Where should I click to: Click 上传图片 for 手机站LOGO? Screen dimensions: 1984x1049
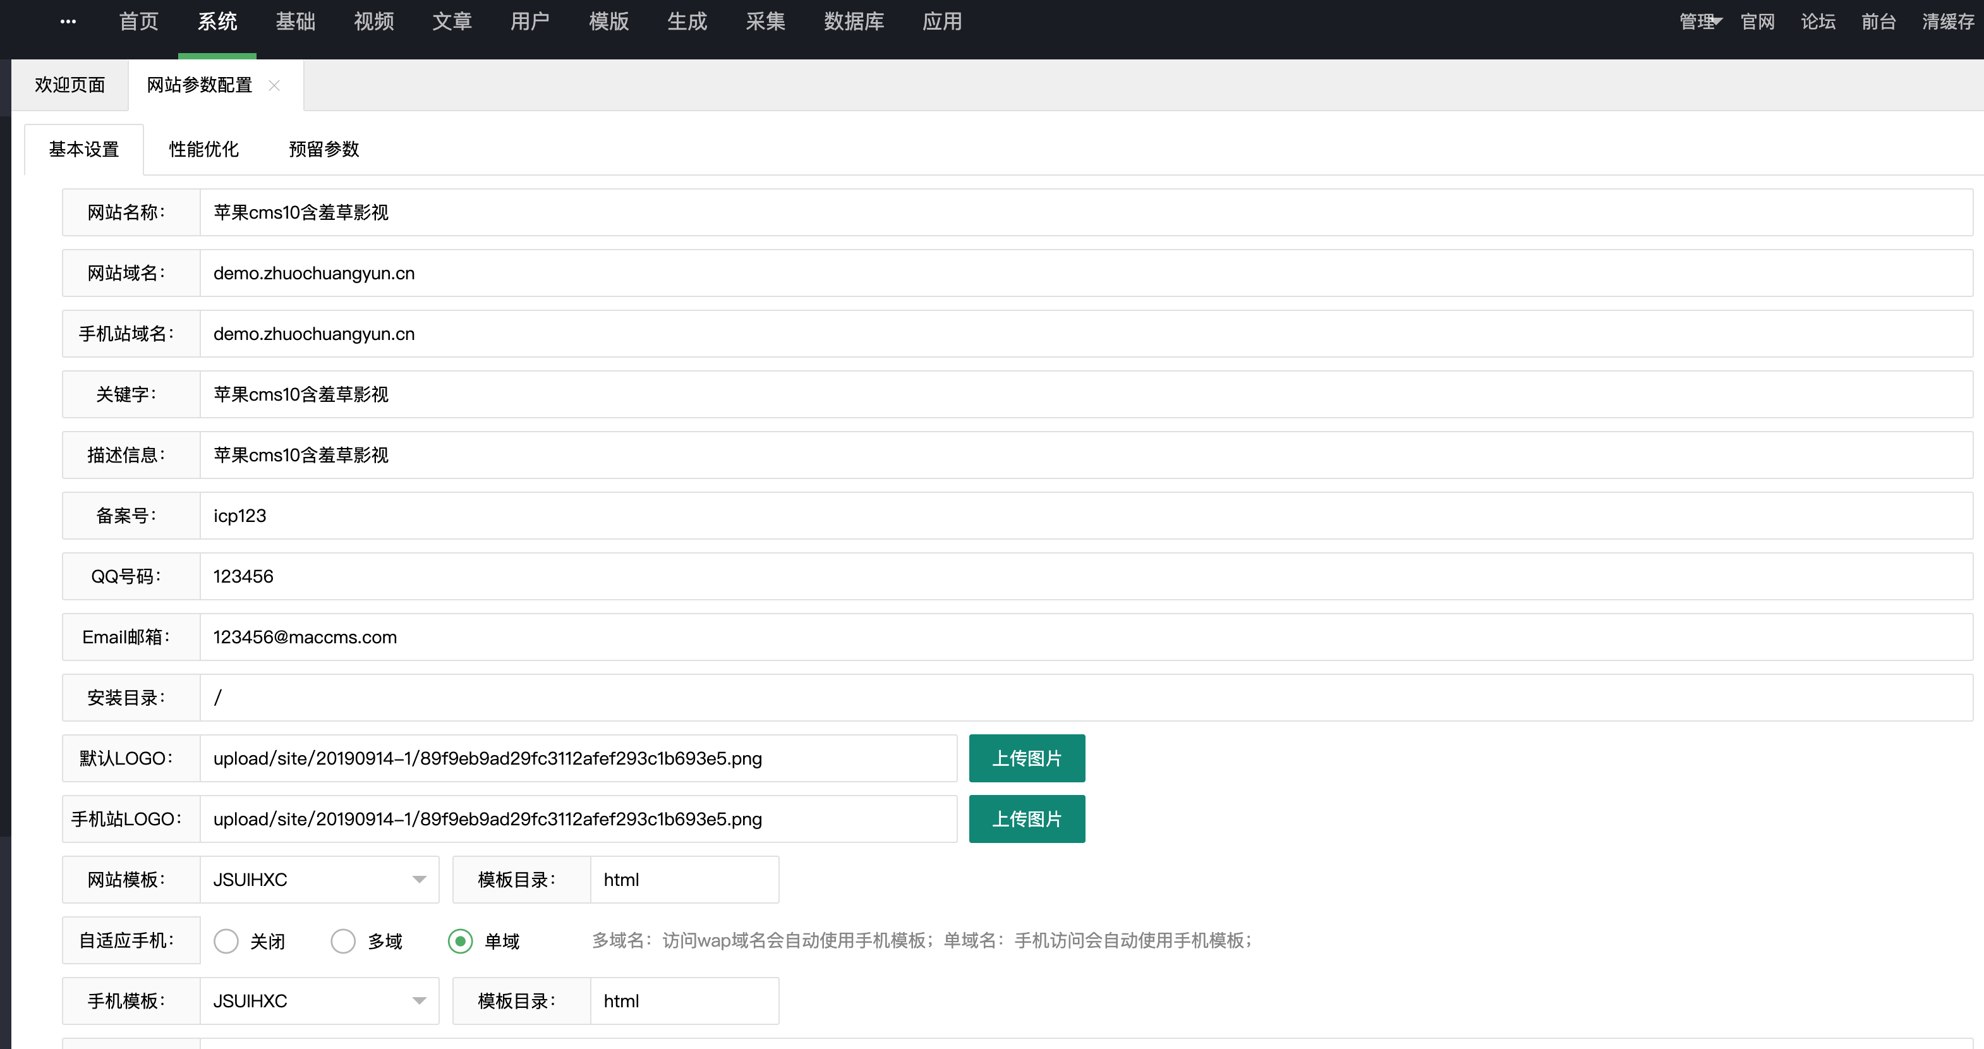1027,819
